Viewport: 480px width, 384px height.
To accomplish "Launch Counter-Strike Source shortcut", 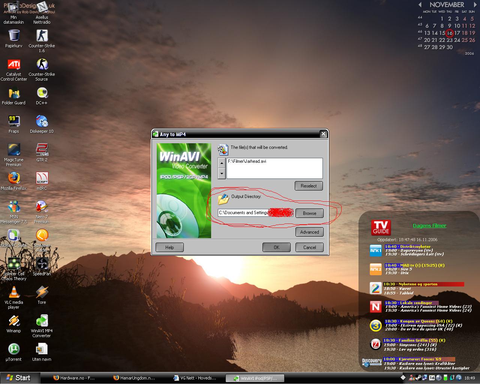I will tap(42, 70).
